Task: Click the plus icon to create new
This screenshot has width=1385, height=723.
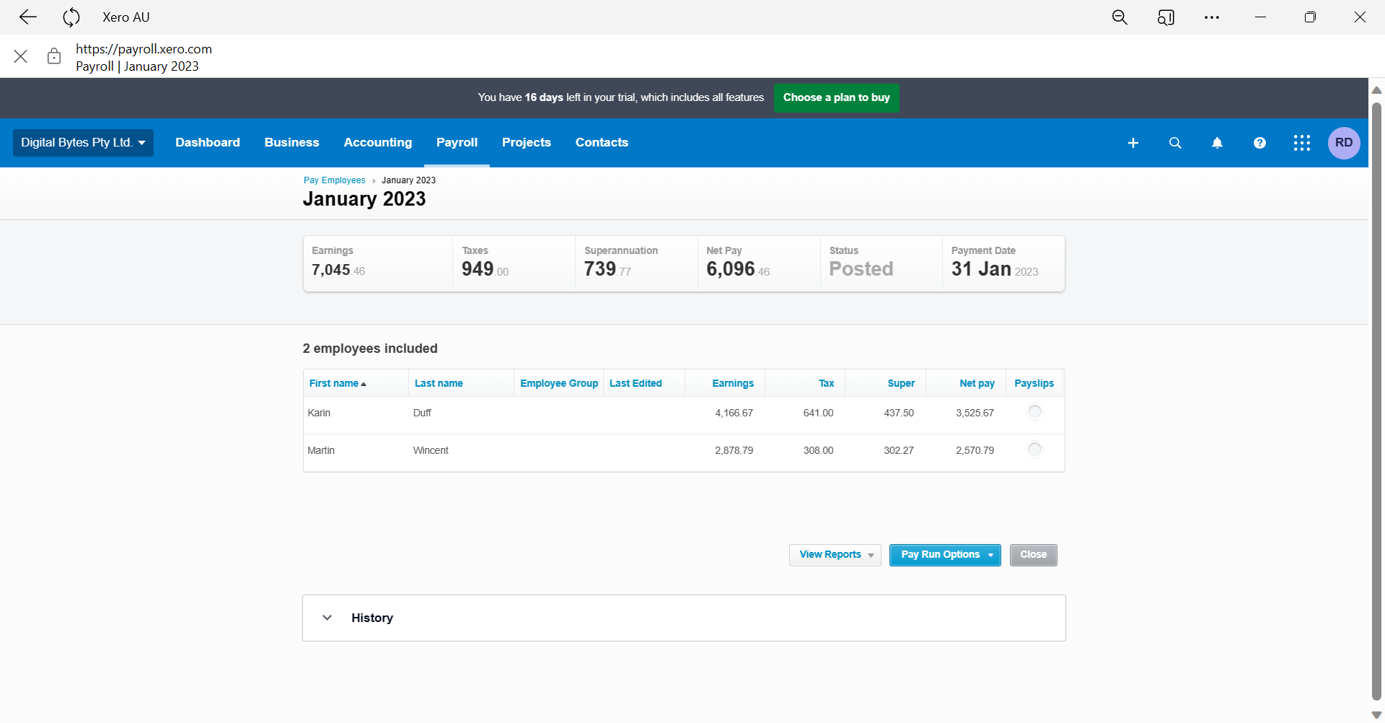Action: (1133, 143)
